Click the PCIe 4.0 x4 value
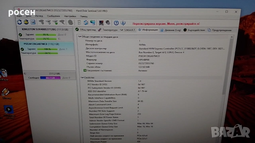The width and height of the screenshot is (255, 143). pos(142,135)
